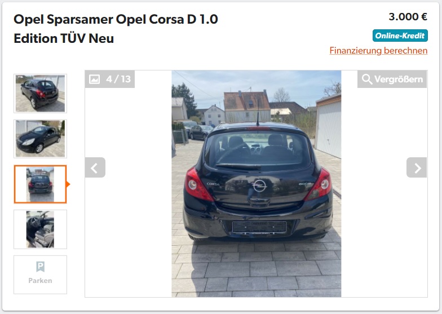Click the Online-Kredit badge
442x314 pixels.
tap(400, 36)
